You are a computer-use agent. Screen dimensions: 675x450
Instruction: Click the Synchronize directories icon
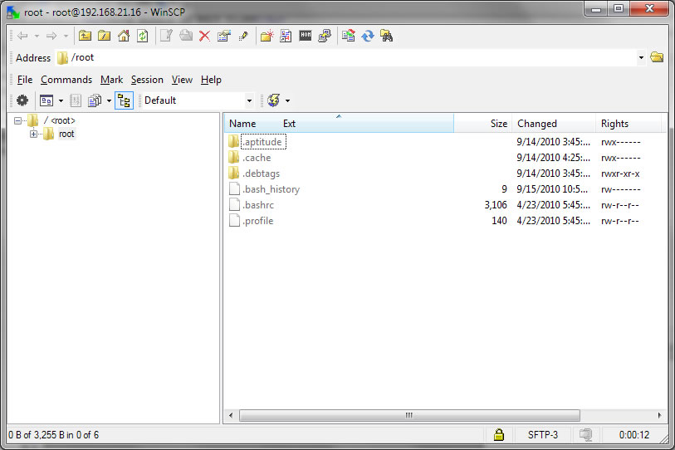pos(348,36)
